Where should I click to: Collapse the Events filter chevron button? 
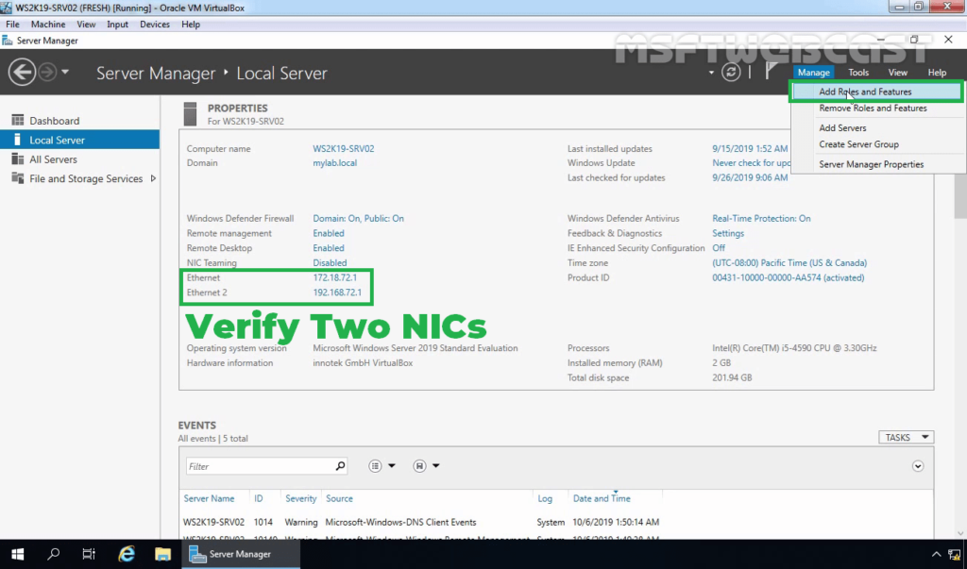pos(918,466)
